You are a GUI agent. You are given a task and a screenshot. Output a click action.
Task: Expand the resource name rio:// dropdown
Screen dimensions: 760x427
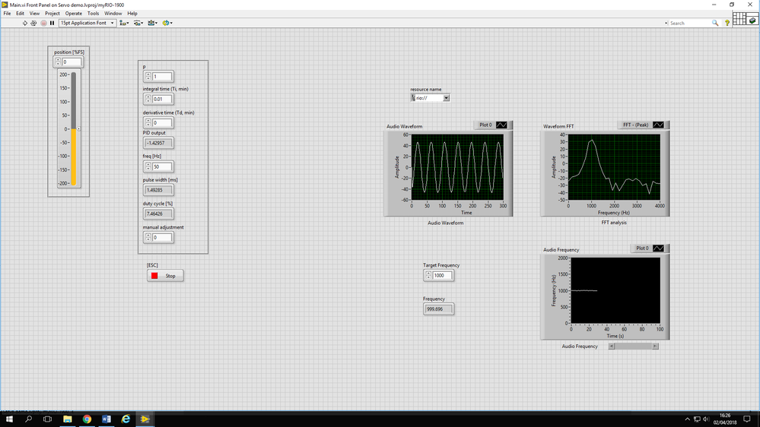click(446, 98)
